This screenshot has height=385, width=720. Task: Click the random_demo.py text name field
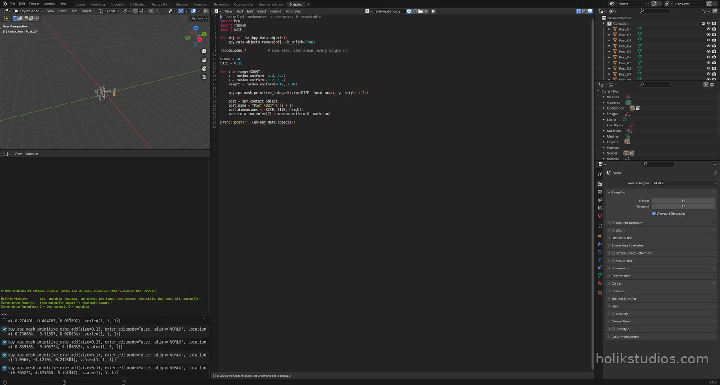click(387, 11)
